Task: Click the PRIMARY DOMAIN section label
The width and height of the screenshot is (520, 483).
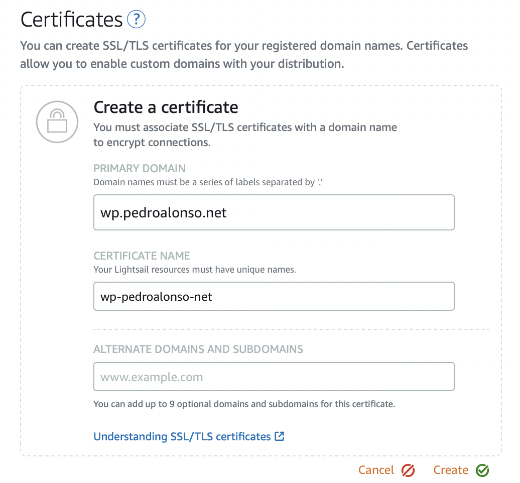Action: pyautogui.click(x=139, y=168)
